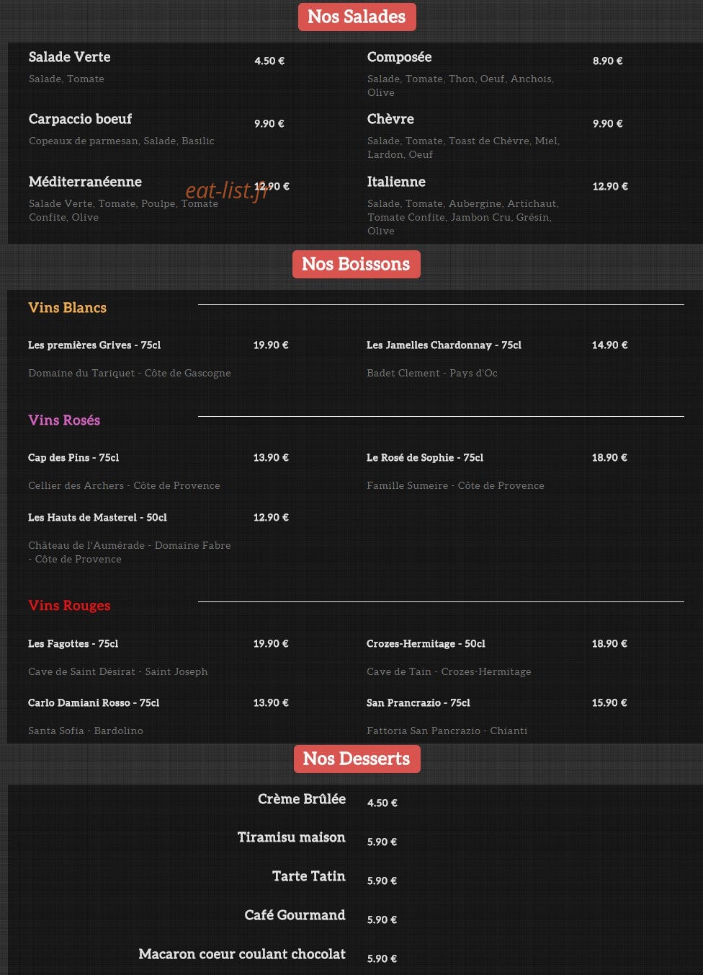
Task: Select Le Rosé de Sophie wine
Action: tap(425, 458)
